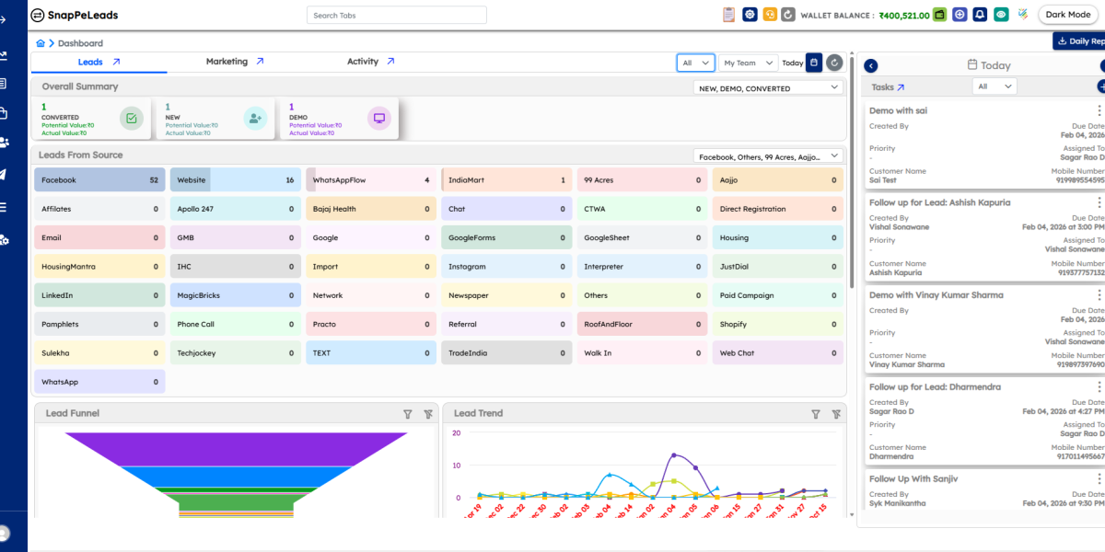Clear filter in Lead Trend panel
Screen dimensions: 1105x552
click(x=836, y=414)
